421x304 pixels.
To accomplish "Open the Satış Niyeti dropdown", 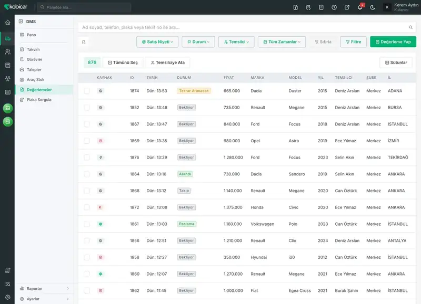I will coord(157,42).
